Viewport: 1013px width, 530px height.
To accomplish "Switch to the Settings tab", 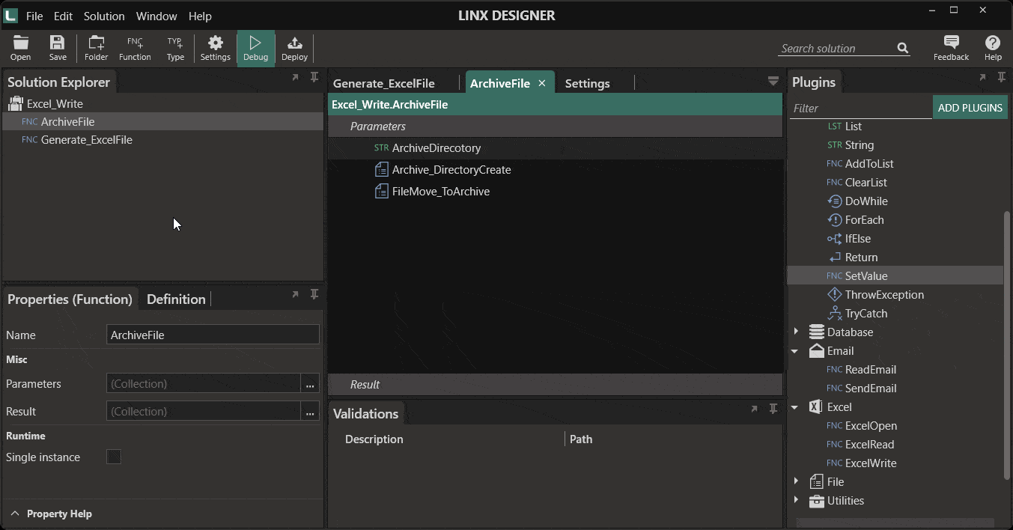I will 587,83.
